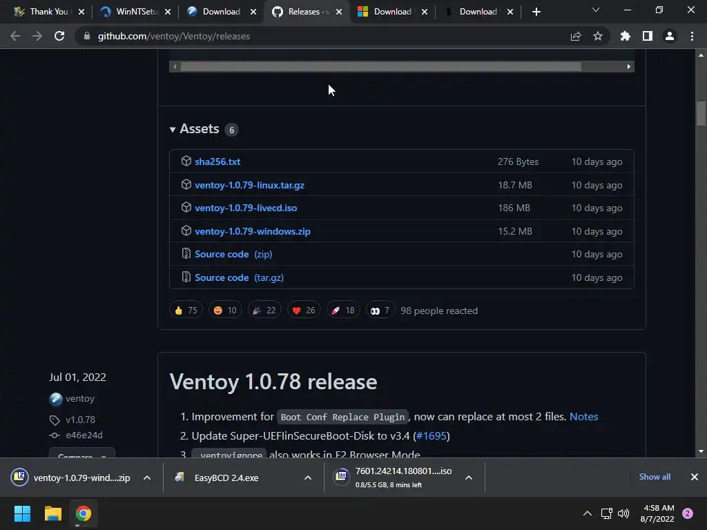The height and width of the screenshot is (530, 707).
Task: Show hidden system tray icons
Action: pyautogui.click(x=588, y=513)
